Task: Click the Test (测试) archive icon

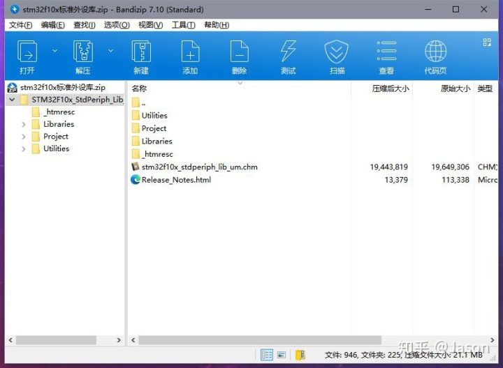Action: (x=288, y=51)
